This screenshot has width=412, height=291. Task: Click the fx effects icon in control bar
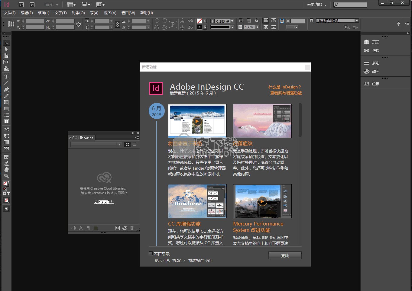pyautogui.click(x=257, y=21)
